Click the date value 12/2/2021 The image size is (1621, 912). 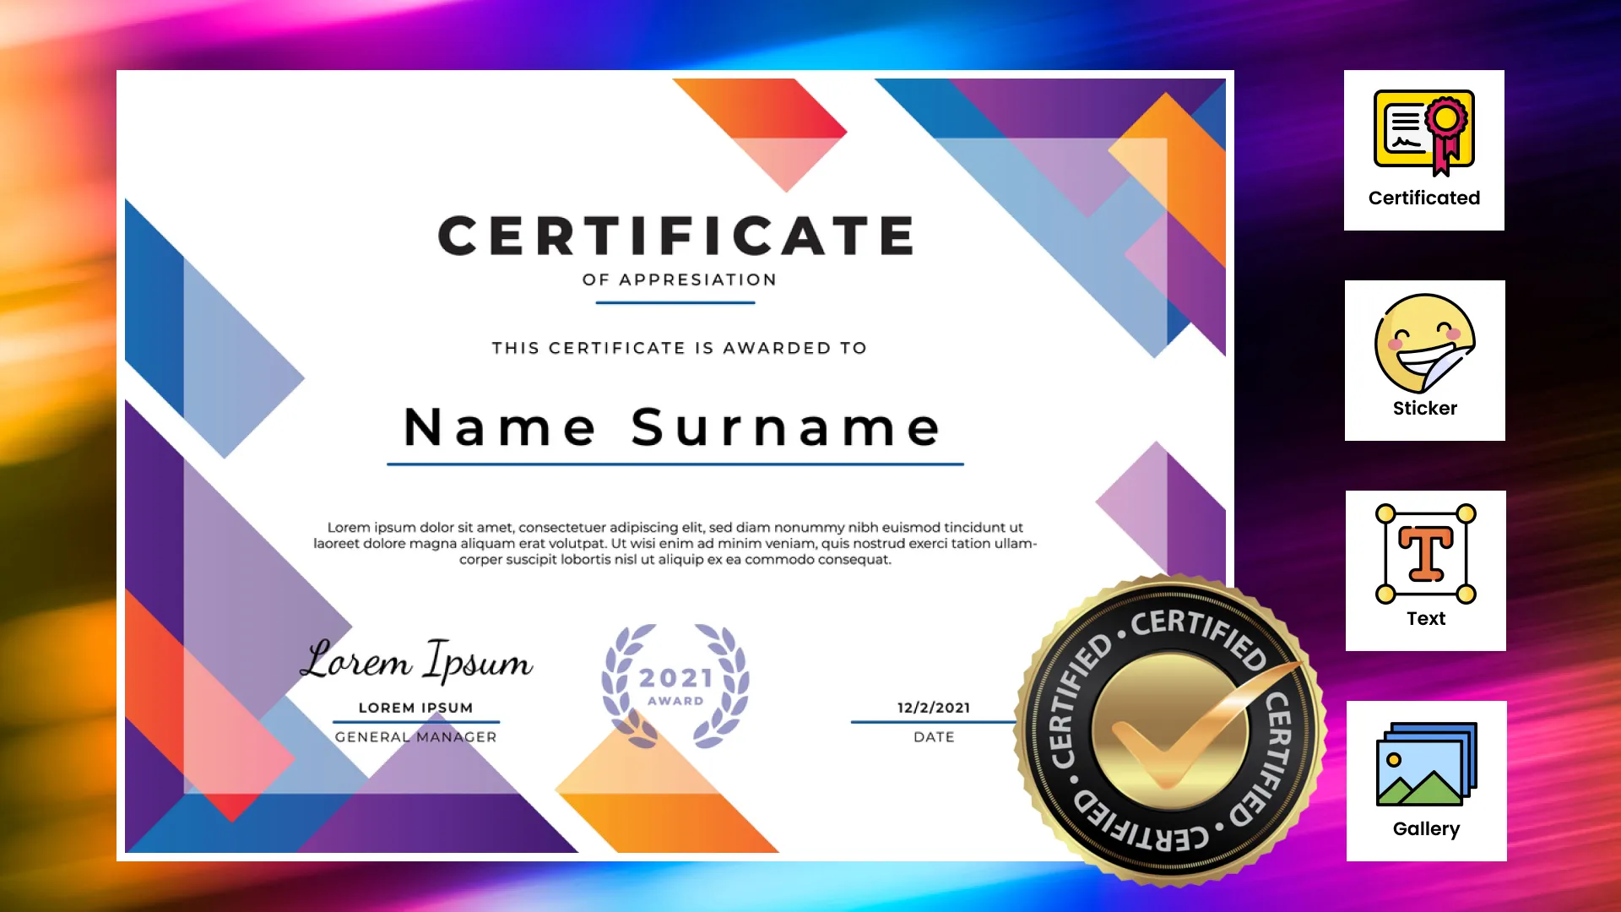[x=934, y=708]
